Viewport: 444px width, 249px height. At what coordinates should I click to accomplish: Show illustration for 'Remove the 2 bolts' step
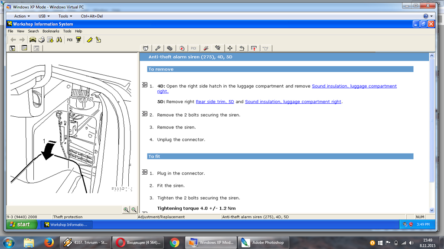click(145, 114)
